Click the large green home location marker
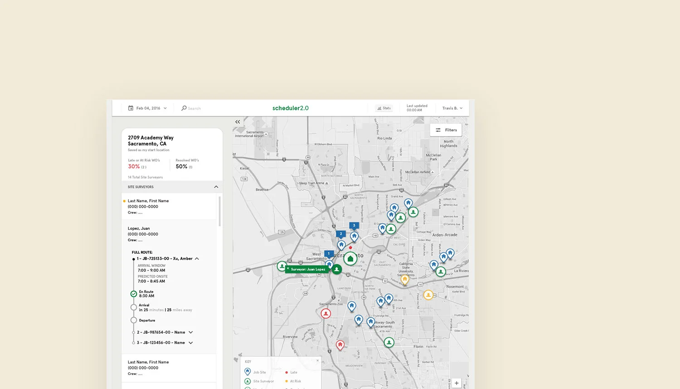 tap(350, 259)
